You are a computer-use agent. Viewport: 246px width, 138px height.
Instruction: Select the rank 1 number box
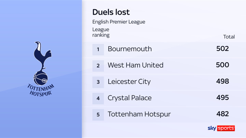pyautogui.click(x=98, y=49)
